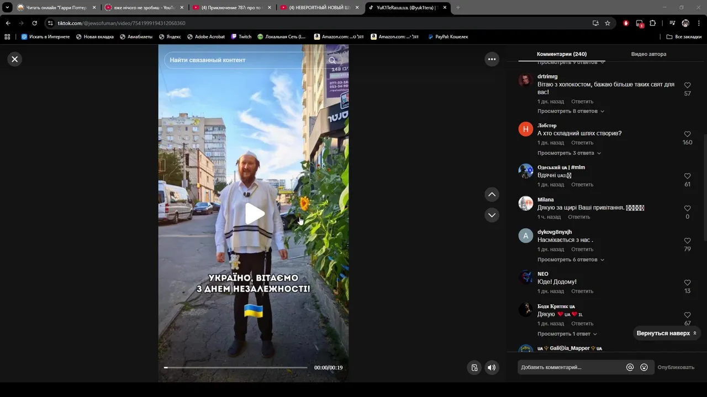The width and height of the screenshot is (707, 397).
Task: Click the search magnifier in video search bar
Action: (x=332, y=60)
